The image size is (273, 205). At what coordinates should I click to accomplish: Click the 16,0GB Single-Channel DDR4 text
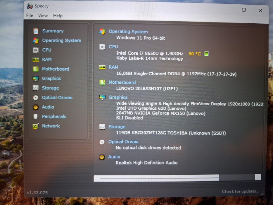[176, 74]
